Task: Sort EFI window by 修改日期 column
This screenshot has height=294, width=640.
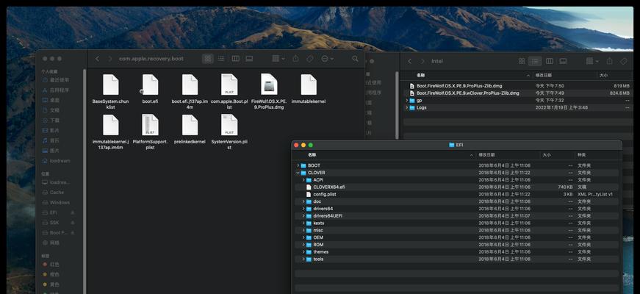Action: pyautogui.click(x=486, y=155)
